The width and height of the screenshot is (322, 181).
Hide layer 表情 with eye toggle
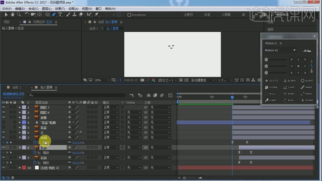4,117
